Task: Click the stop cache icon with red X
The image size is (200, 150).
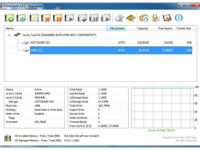Action: pos(46,18)
